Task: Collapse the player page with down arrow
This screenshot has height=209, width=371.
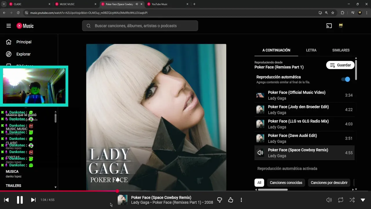Action: (x=363, y=200)
